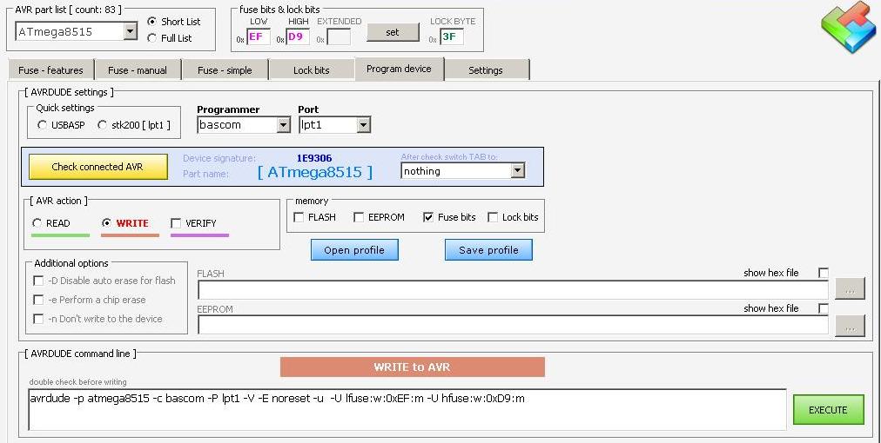The height and width of the screenshot is (443, 881).
Task: Click the EEPROM file path field
Action: (513, 325)
